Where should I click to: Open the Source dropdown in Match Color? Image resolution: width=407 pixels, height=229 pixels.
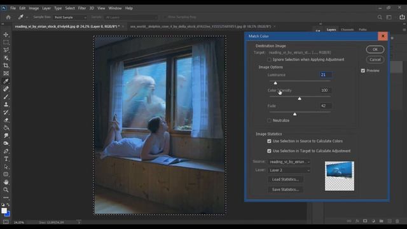coord(289,162)
